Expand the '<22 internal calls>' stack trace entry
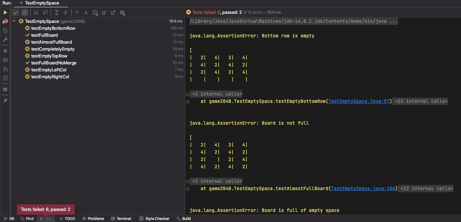 420,101
